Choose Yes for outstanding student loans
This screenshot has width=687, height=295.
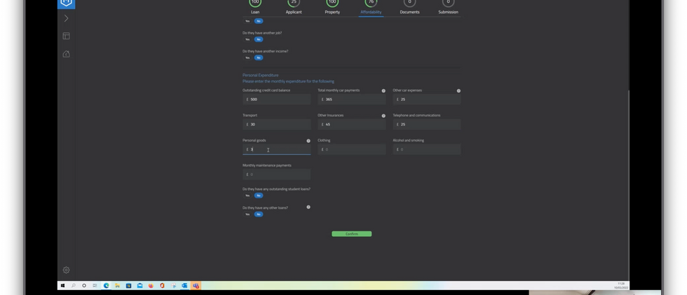coord(247,195)
